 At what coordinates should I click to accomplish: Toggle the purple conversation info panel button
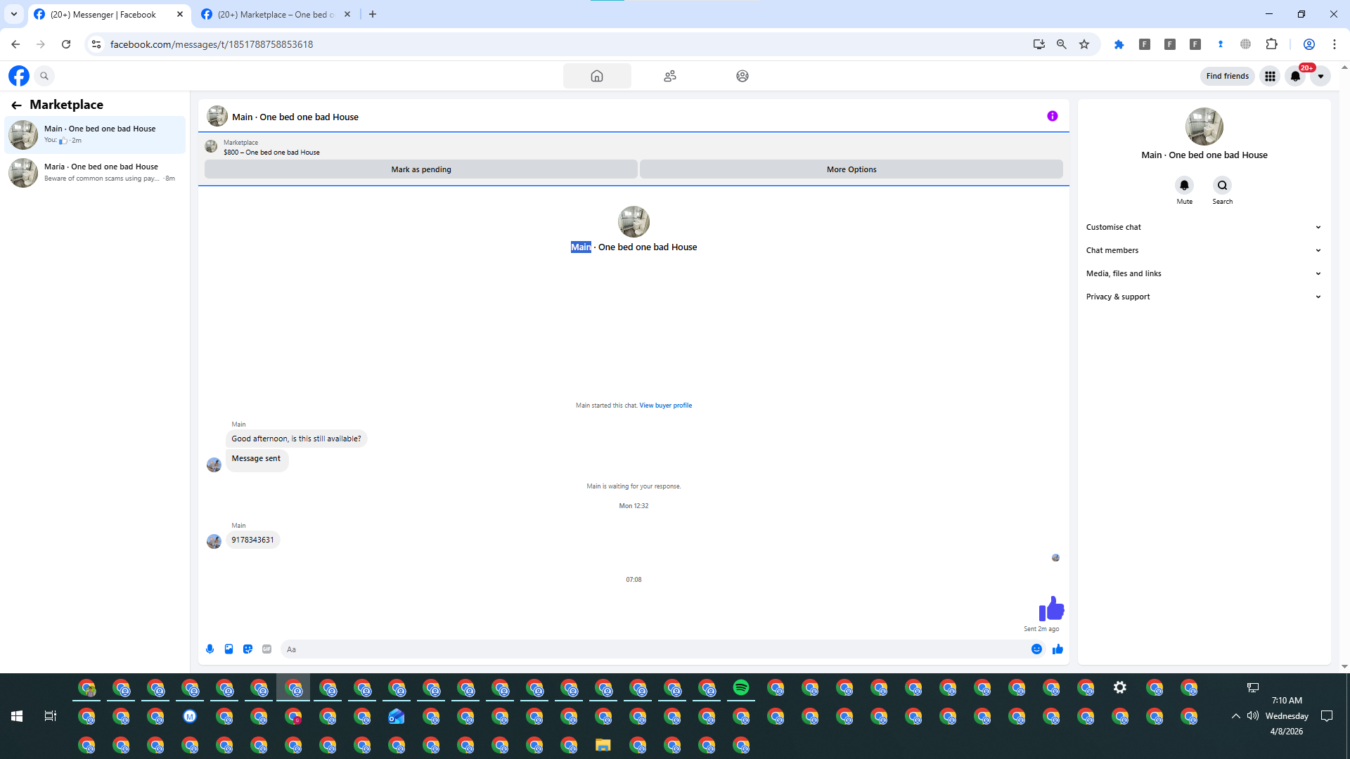1052,116
